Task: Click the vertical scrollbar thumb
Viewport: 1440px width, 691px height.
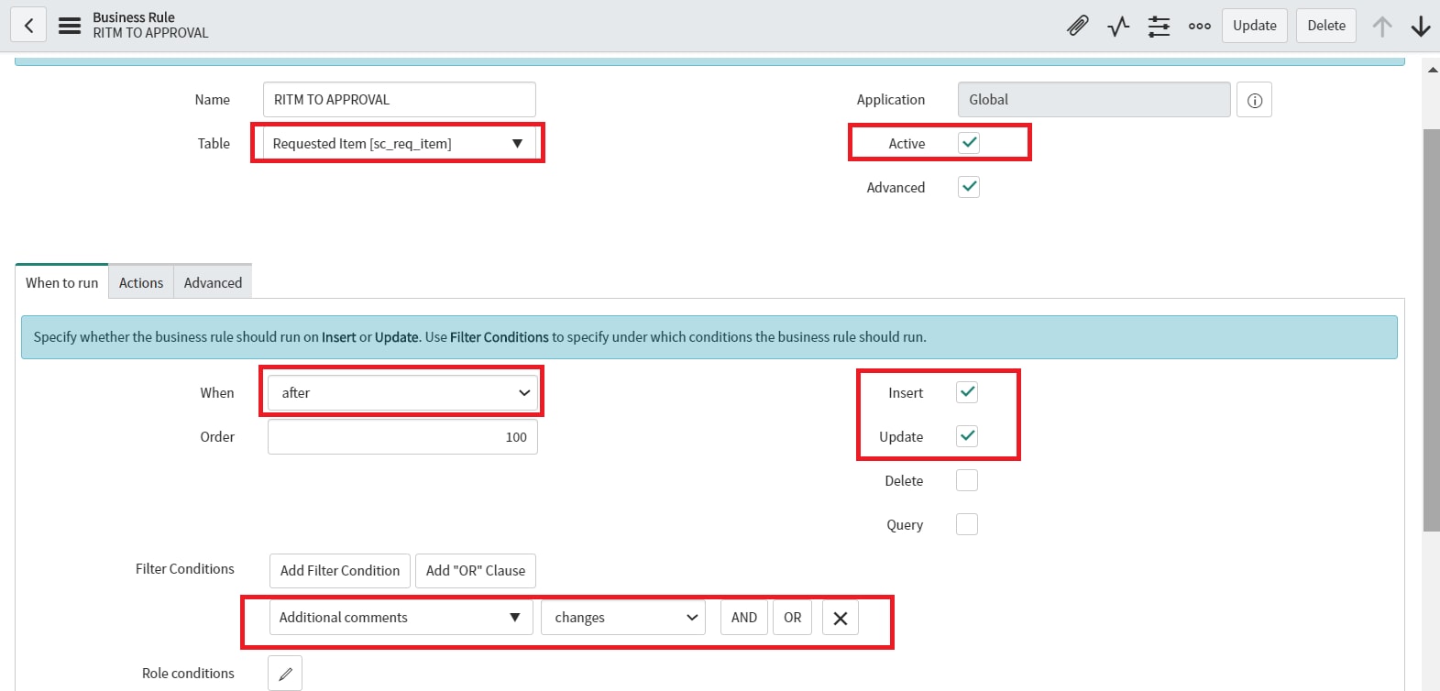Action: pyautogui.click(x=1432, y=330)
